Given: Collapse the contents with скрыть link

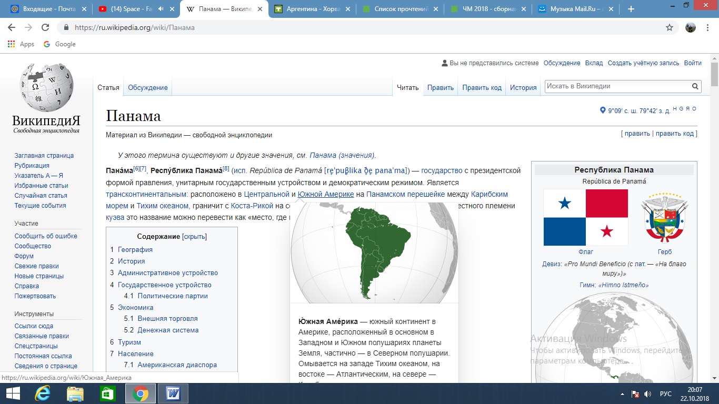Looking at the screenshot, I should (195, 237).
